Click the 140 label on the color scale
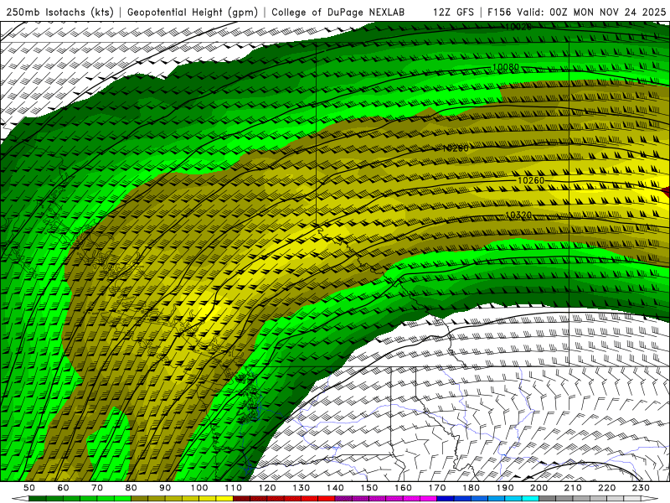The image size is (670, 503). (x=335, y=488)
